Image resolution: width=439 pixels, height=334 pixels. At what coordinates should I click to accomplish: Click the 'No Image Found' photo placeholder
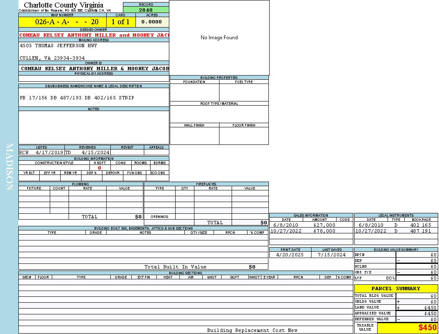[219, 38]
